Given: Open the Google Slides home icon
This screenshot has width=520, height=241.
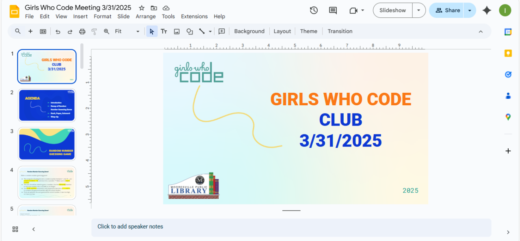Looking at the screenshot, I should [x=14, y=11].
